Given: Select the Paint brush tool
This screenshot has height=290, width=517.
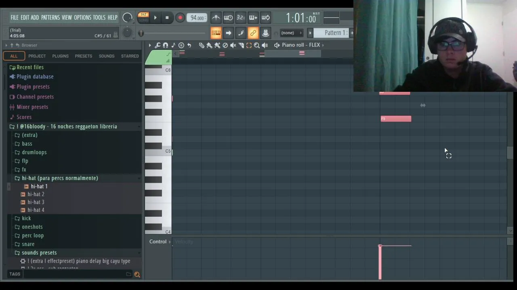Looking at the screenshot, I should [x=209, y=45].
